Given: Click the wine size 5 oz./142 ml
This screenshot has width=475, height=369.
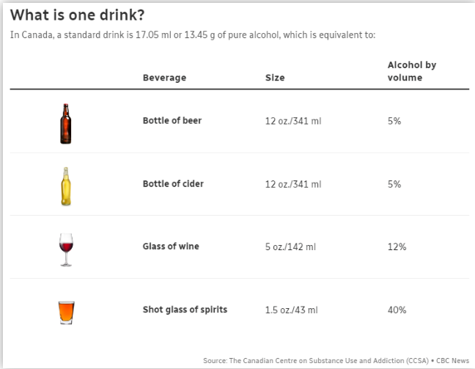Looking at the screenshot, I should (x=290, y=247).
